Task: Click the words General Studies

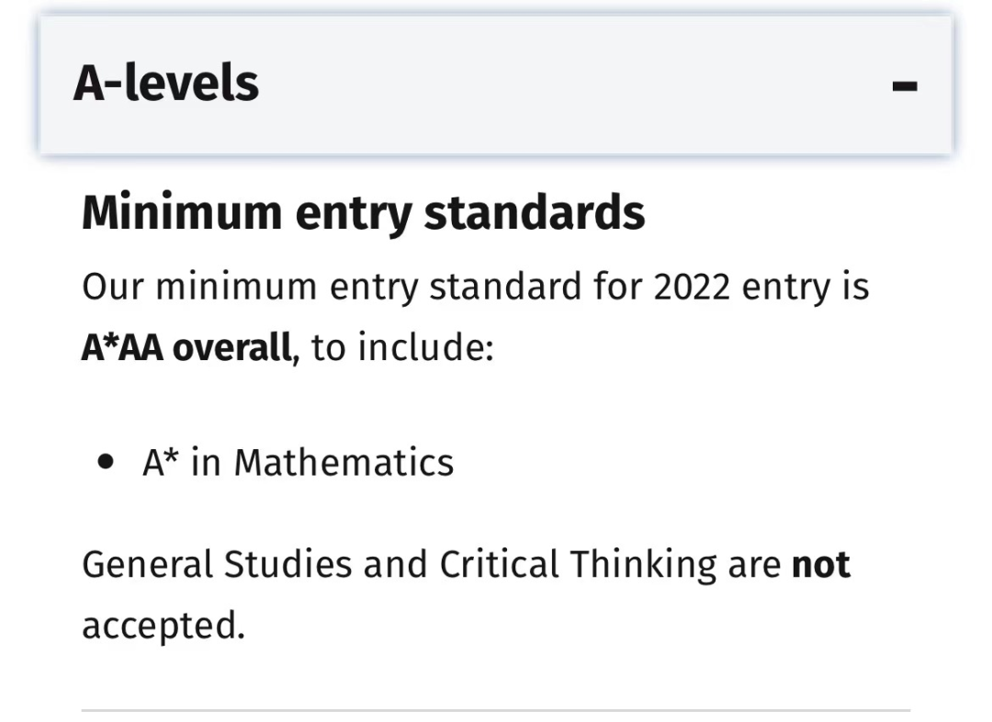Action: [217, 564]
